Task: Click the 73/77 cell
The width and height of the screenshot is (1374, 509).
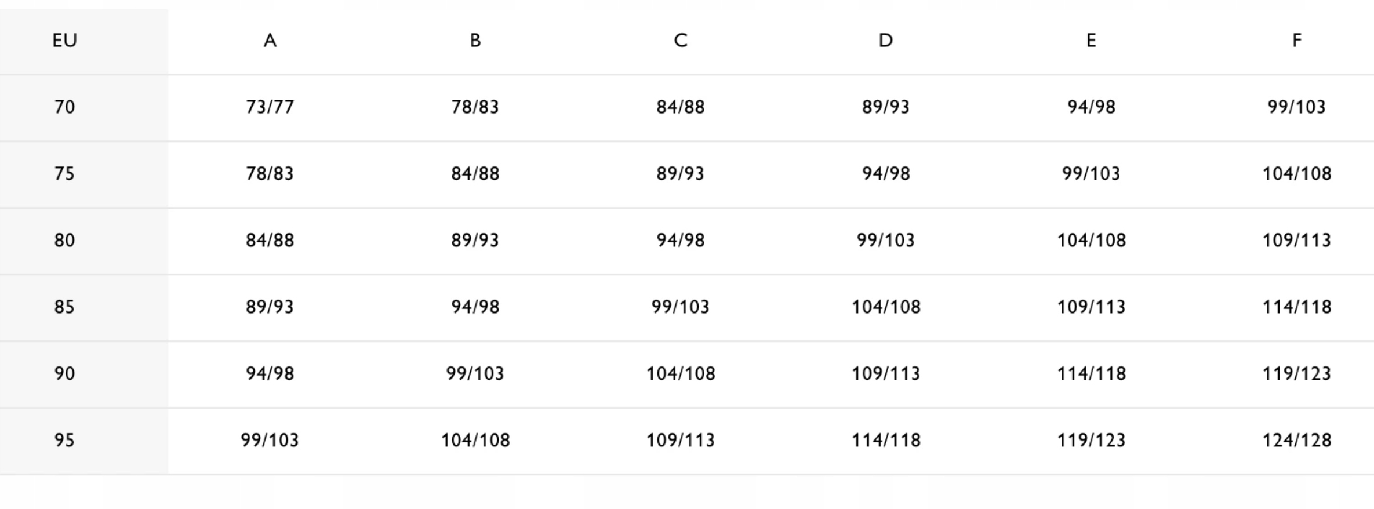Action: pos(270,107)
